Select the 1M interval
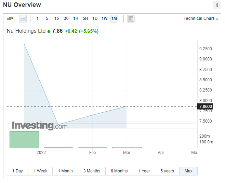This screenshot has height=183, width=225. [x=114, y=19]
